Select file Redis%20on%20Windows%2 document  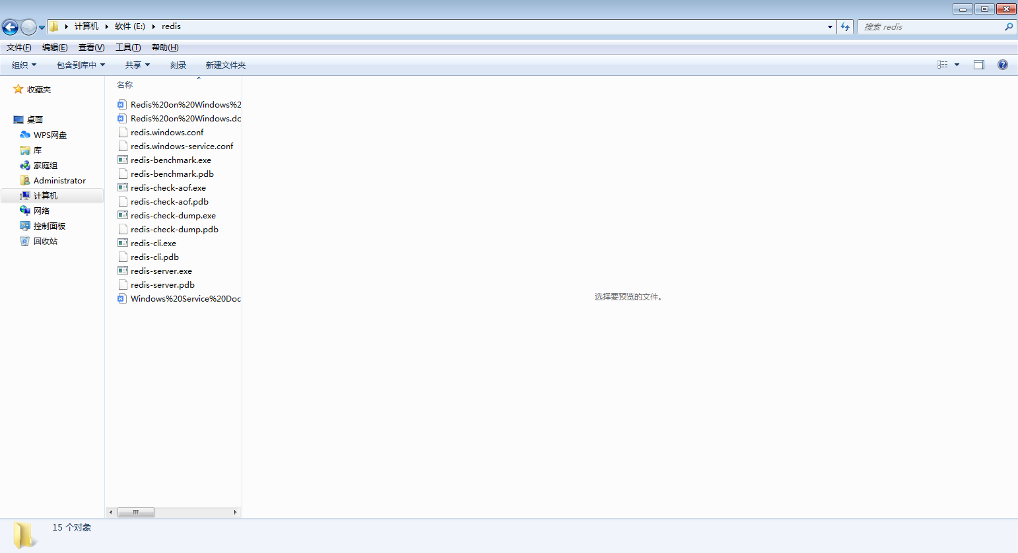tap(179, 104)
